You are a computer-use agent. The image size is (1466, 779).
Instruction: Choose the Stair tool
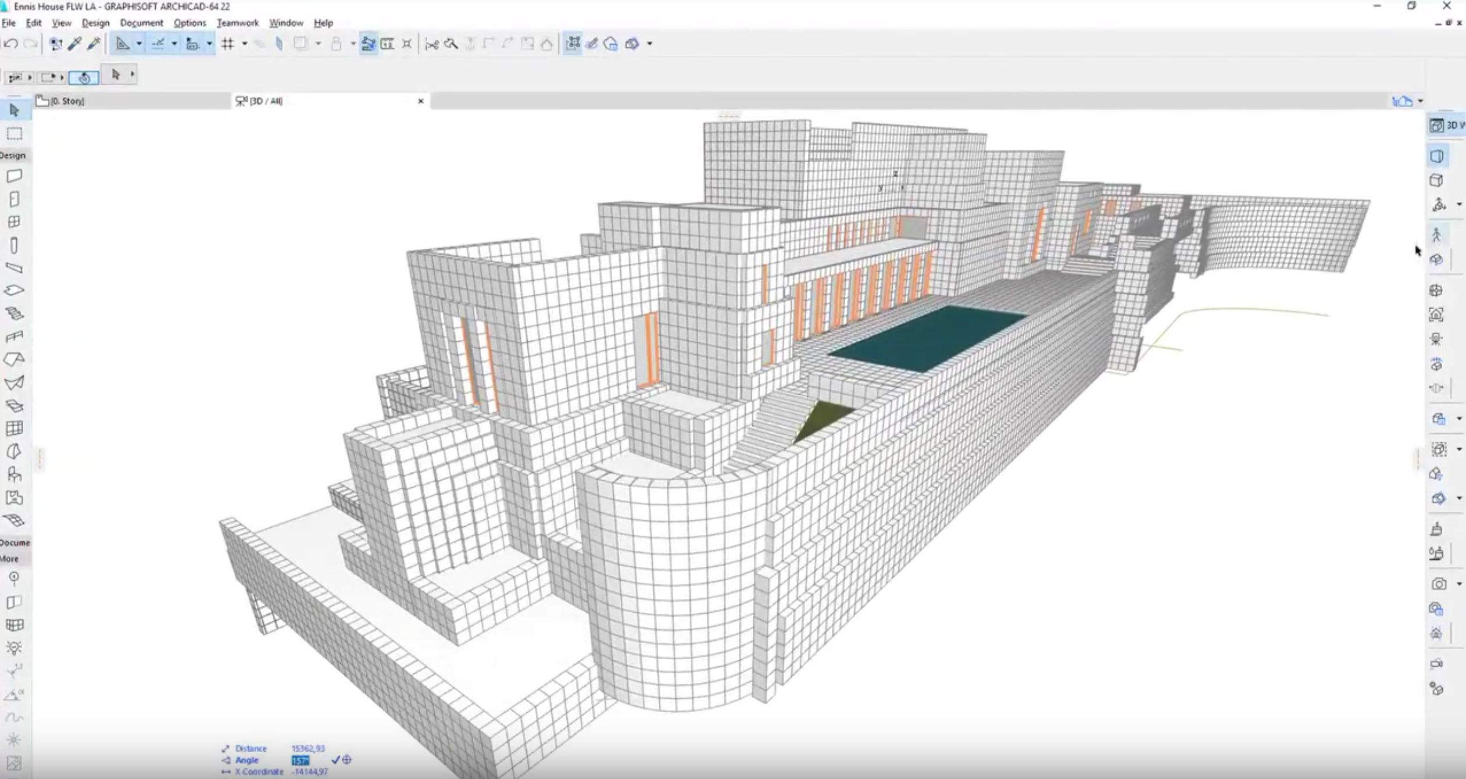pos(14,313)
